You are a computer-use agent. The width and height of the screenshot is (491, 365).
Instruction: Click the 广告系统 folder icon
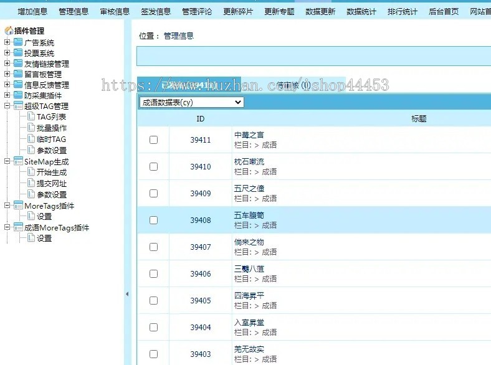(x=18, y=42)
